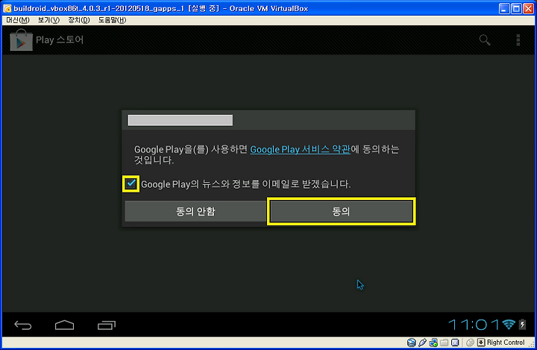The width and height of the screenshot is (537, 350).
Task: Click the keyboard capture arrow icon
Action: tap(481, 343)
